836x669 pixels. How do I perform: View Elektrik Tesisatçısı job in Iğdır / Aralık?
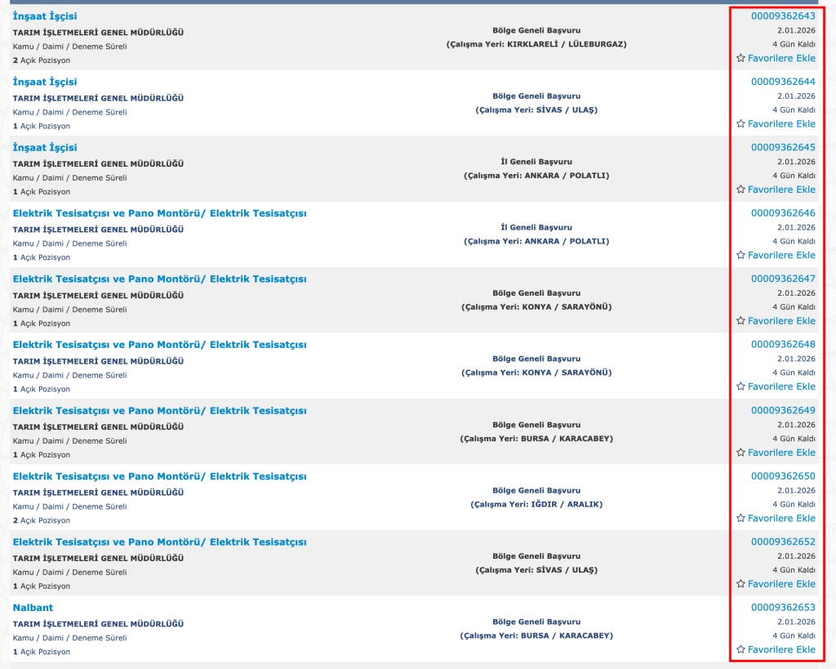[159, 476]
